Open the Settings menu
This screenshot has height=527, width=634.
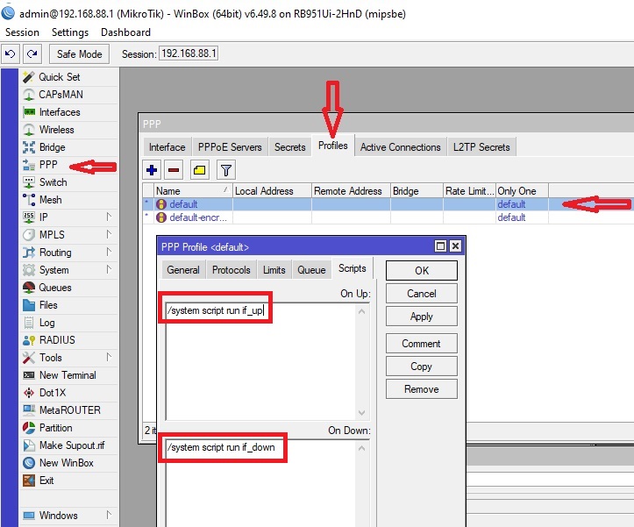click(x=70, y=32)
